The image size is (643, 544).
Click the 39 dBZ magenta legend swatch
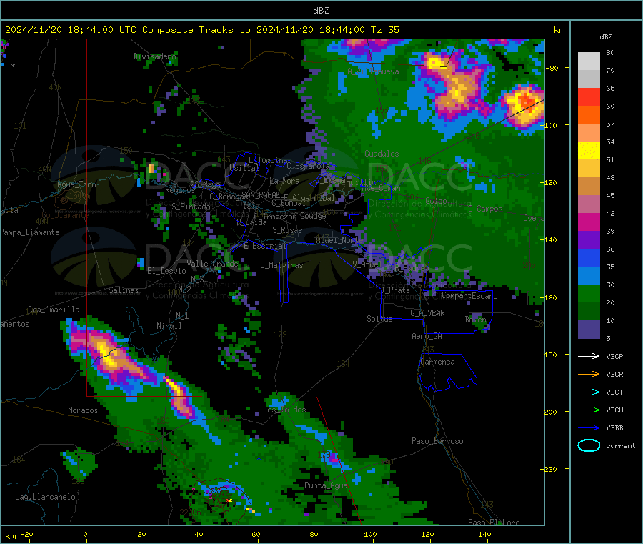tap(589, 222)
